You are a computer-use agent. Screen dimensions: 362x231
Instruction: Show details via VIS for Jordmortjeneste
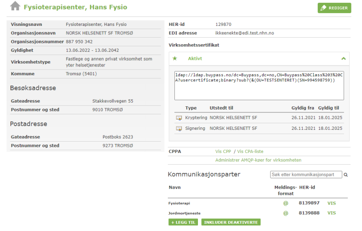(331, 213)
